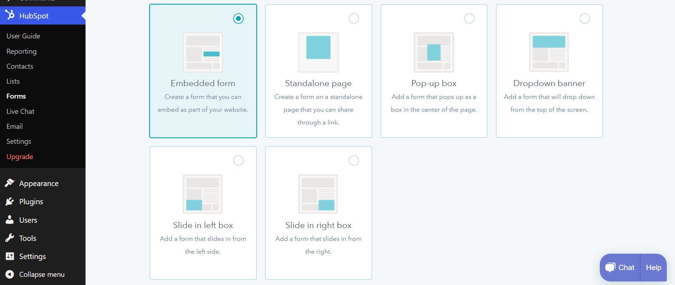Open WordPress Settings admin menu label

click(32, 257)
